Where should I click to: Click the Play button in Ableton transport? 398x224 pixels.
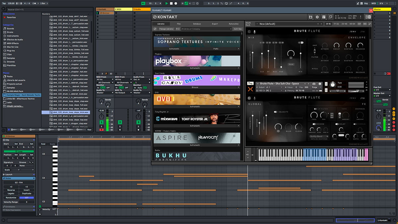tap(167, 3)
